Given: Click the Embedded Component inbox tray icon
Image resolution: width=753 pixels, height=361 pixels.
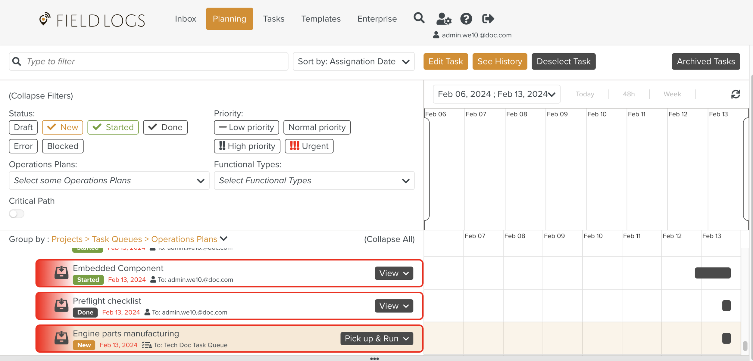Looking at the screenshot, I should click(x=61, y=272).
